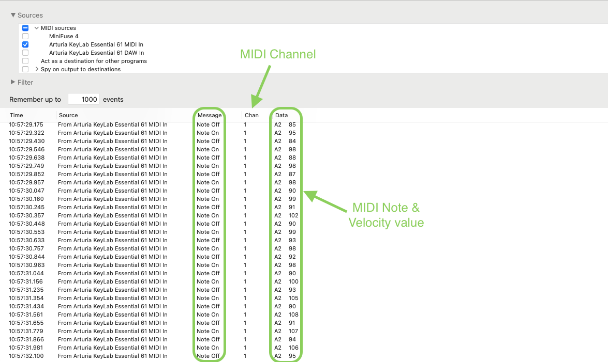Click velocity 107 in the 10:57:31.779 row
Image resolution: width=608 pixels, height=362 pixels.
pos(293,331)
